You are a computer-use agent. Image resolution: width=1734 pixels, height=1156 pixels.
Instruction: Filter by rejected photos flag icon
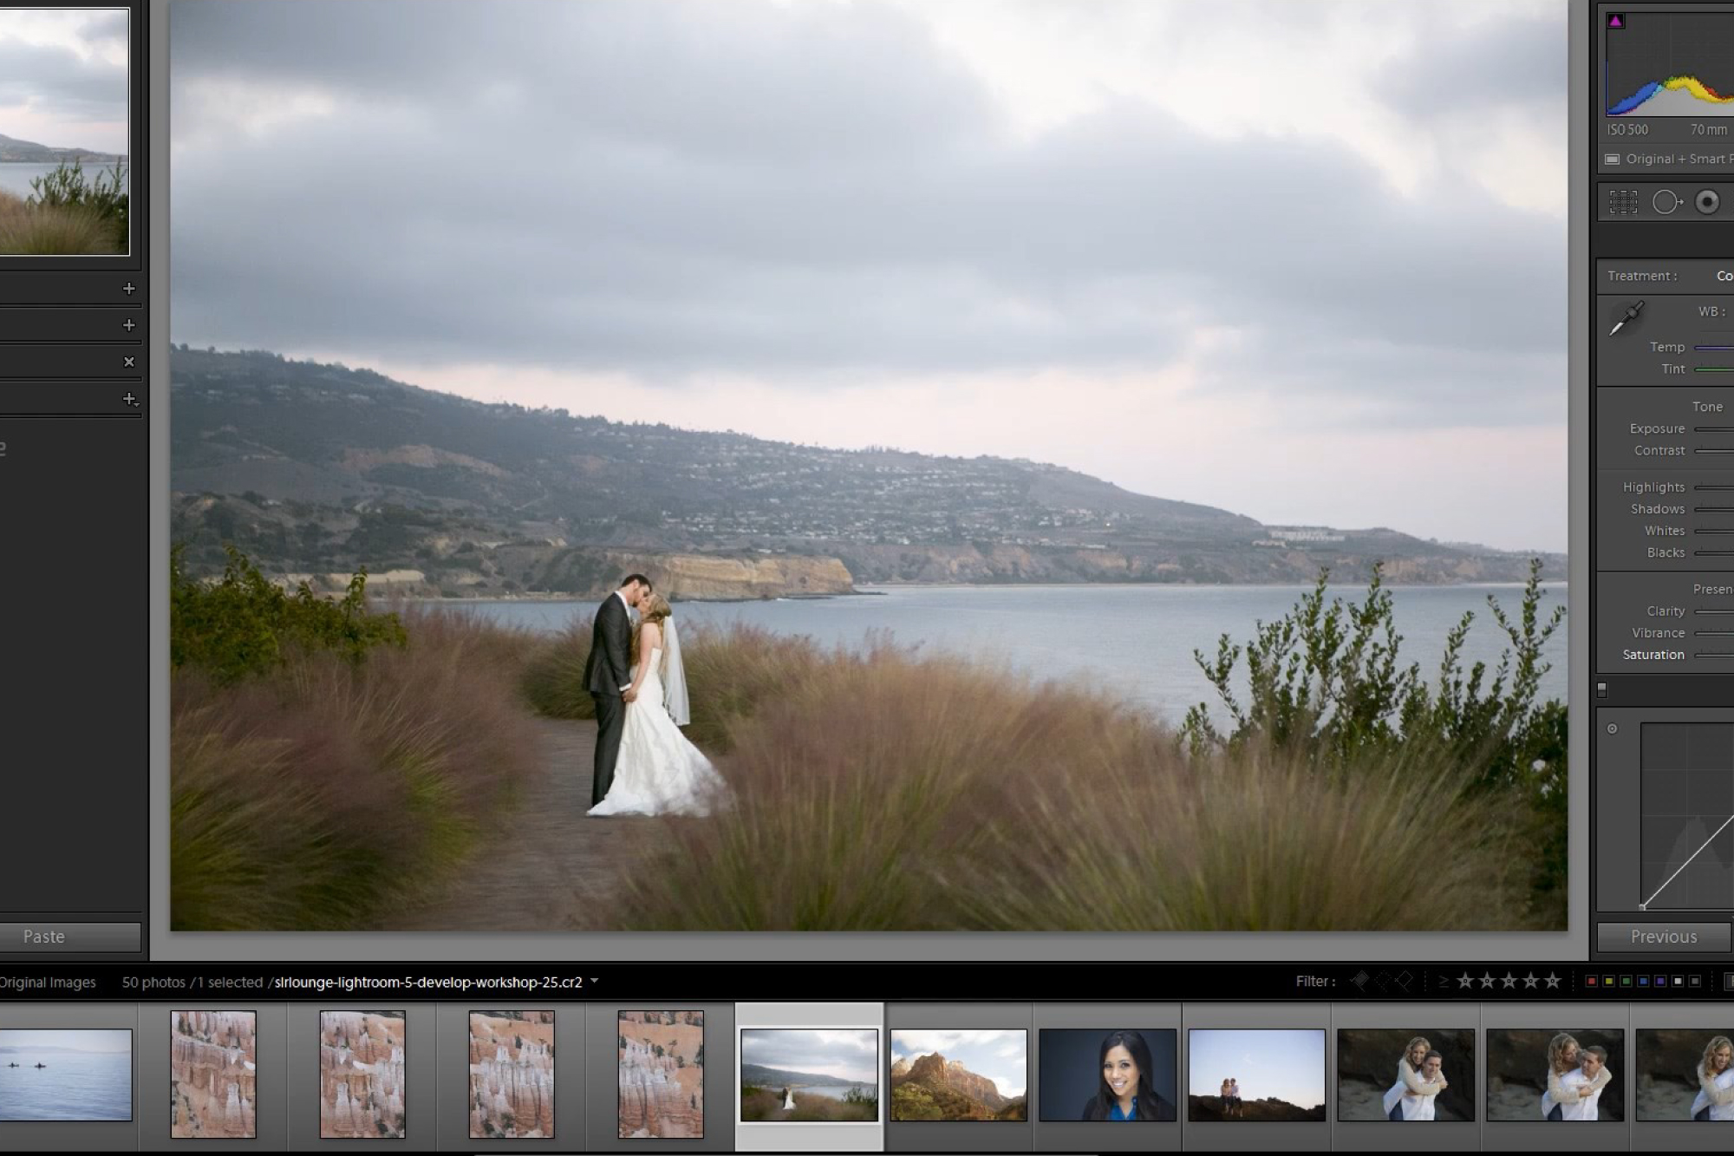tap(1404, 981)
